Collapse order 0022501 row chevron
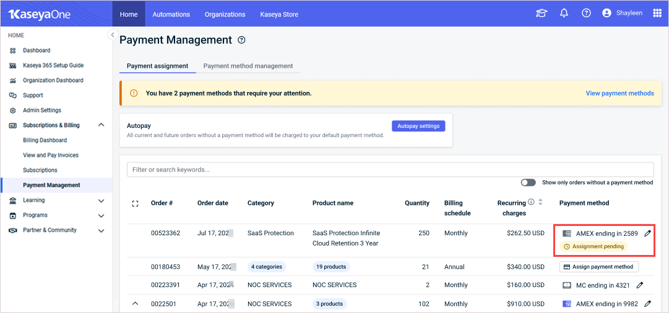 [136, 304]
